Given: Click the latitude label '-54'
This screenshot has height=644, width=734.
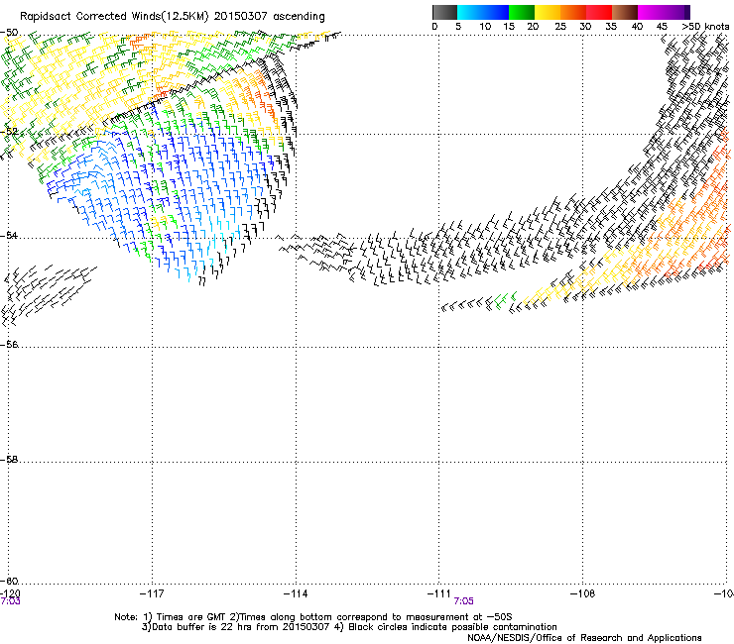Looking at the screenshot, I should click(x=9, y=235).
